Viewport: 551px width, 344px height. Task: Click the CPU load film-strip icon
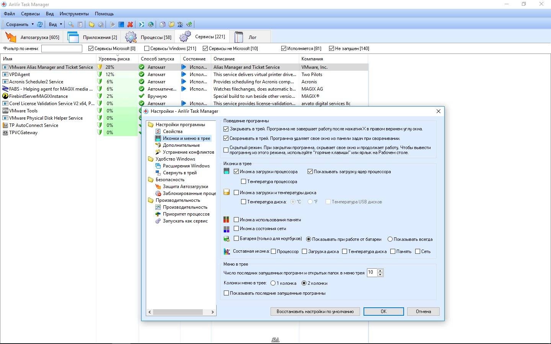point(227,171)
